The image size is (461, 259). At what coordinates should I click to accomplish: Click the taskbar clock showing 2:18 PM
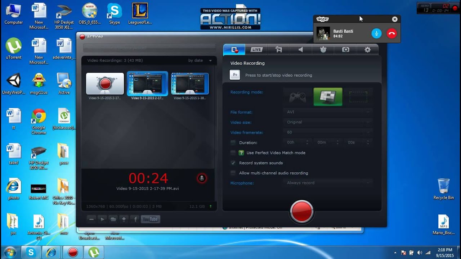pos(445,253)
